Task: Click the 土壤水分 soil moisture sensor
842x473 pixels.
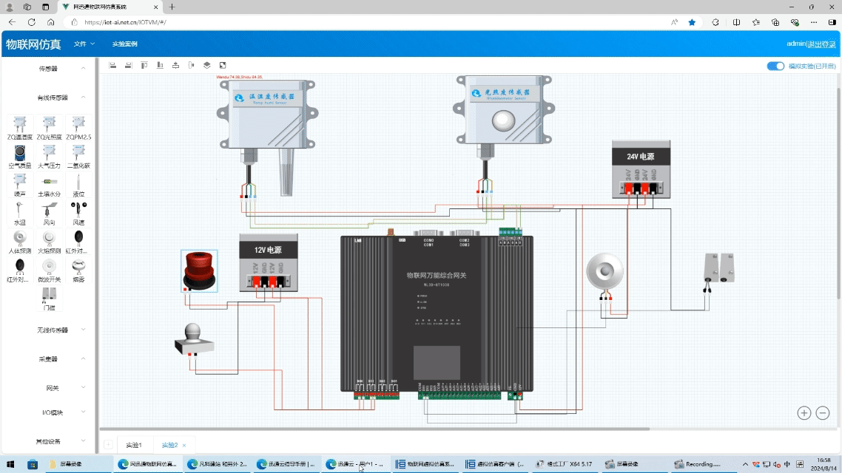Action: tap(49, 183)
